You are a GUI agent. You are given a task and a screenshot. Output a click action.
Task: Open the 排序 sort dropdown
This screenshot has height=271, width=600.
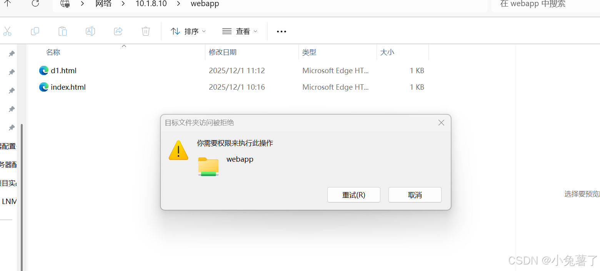188,32
